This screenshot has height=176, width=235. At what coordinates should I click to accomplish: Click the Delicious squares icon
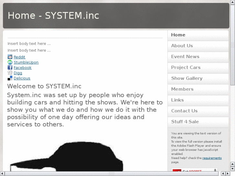click(x=10, y=78)
